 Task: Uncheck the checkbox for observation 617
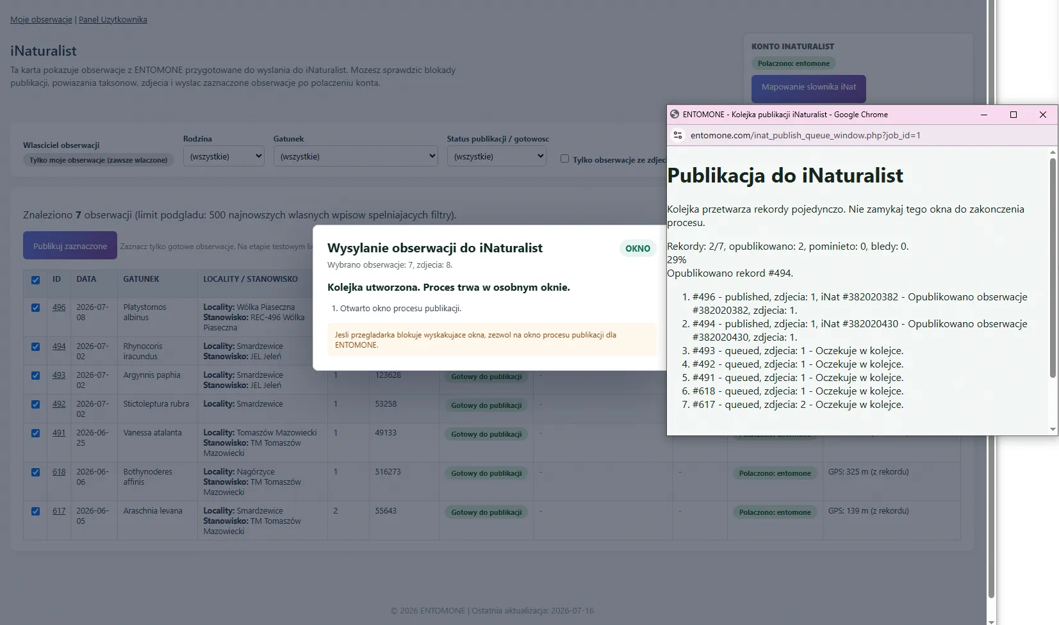[35, 511]
